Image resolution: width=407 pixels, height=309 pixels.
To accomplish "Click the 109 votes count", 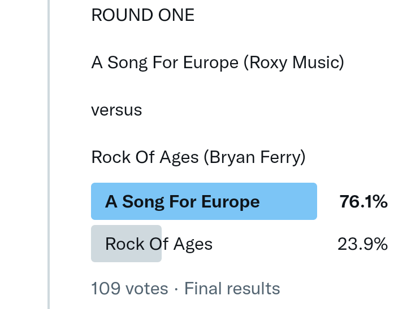I will click(x=129, y=289).
